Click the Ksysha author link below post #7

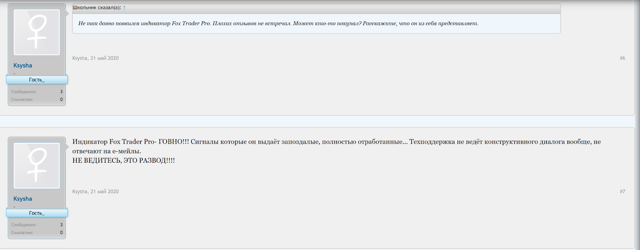pyautogui.click(x=80, y=191)
